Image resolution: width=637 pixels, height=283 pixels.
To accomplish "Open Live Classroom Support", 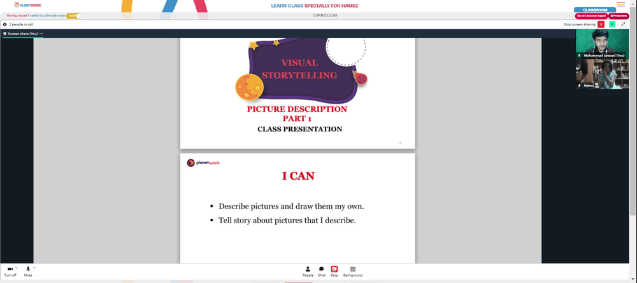I will [x=591, y=16].
